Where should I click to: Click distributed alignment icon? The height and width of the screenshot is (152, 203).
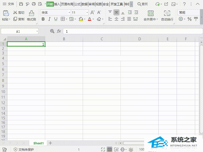(x=136, y=19)
